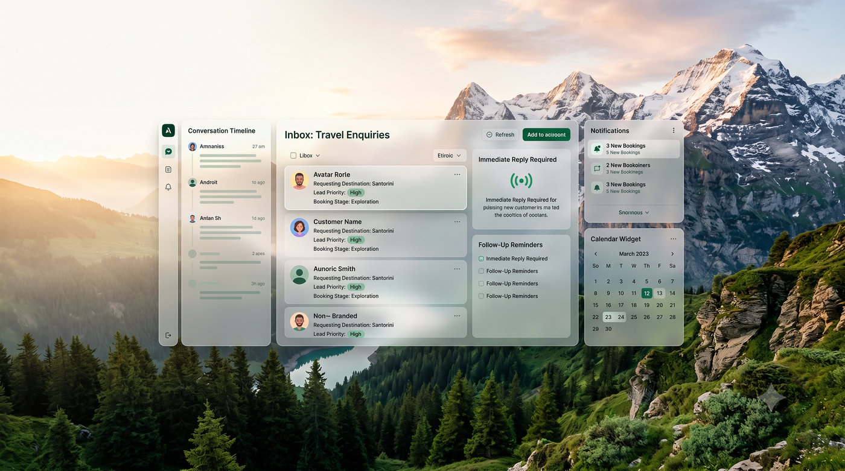Go to the next calendar month
The width and height of the screenshot is (845, 471).
coord(672,254)
